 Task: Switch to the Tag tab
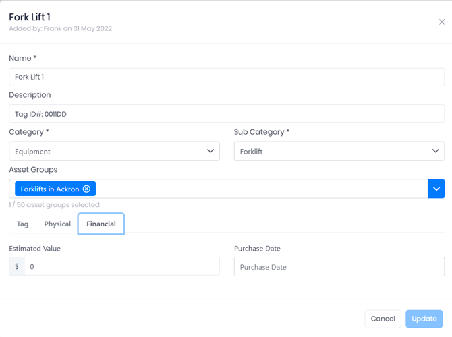[x=22, y=224]
